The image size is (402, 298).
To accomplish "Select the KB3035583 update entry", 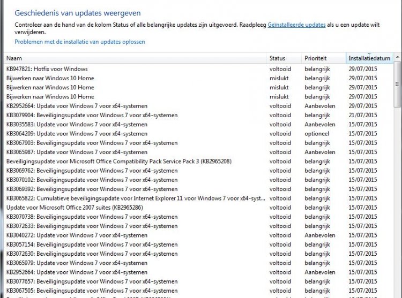I will [77, 124].
